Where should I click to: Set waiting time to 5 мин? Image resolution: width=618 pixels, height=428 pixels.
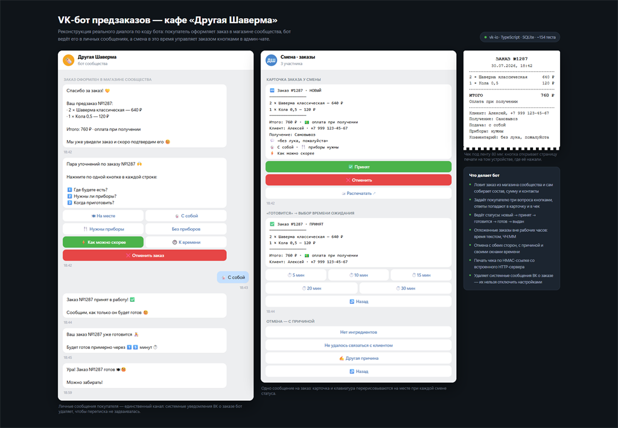coord(296,275)
